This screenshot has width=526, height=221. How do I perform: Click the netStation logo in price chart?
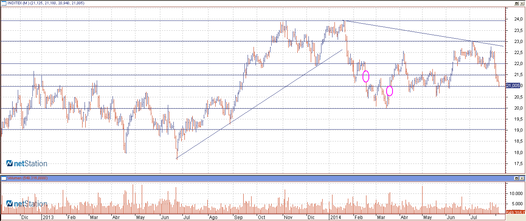(x=27, y=163)
